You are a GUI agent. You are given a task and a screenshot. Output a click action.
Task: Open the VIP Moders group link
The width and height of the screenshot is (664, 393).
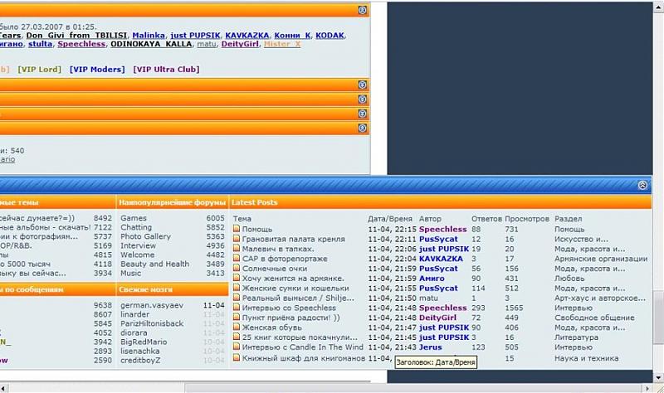pyautogui.click(x=96, y=70)
